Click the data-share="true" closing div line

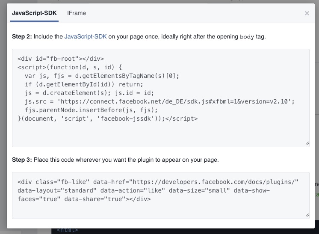(84, 199)
